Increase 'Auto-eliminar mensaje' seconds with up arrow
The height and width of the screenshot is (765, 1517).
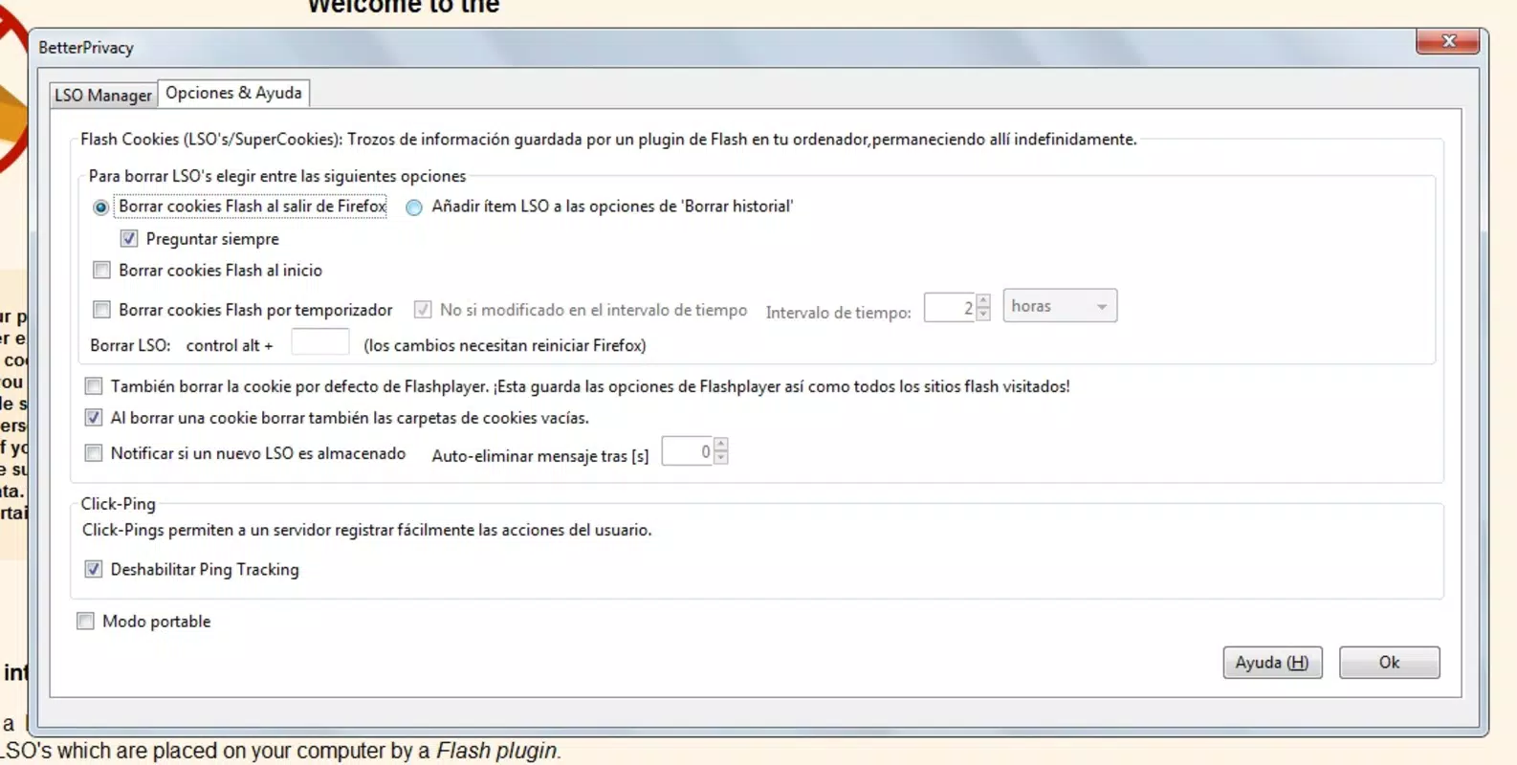(721, 445)
